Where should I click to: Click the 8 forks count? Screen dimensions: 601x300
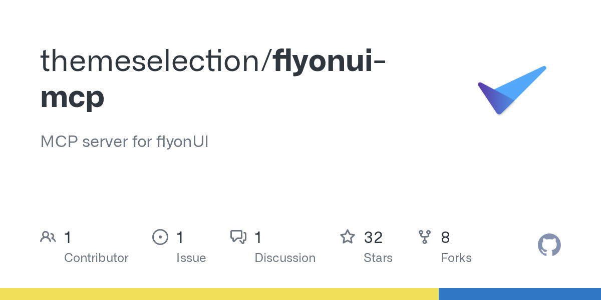click(445, 237)
